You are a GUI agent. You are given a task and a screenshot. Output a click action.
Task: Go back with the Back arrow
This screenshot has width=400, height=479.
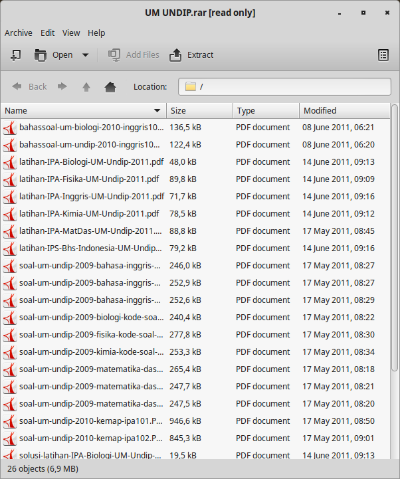coord(29,87)
